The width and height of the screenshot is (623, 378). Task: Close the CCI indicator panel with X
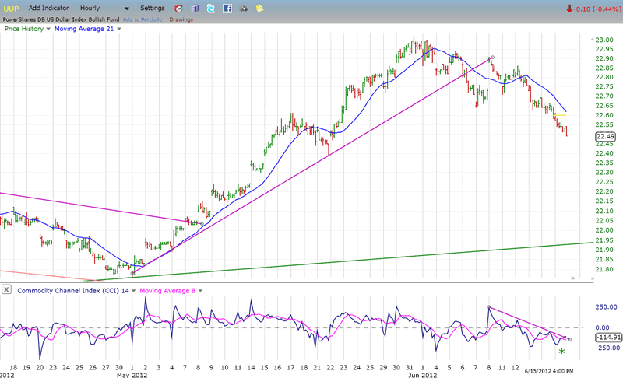pos(5,290)
